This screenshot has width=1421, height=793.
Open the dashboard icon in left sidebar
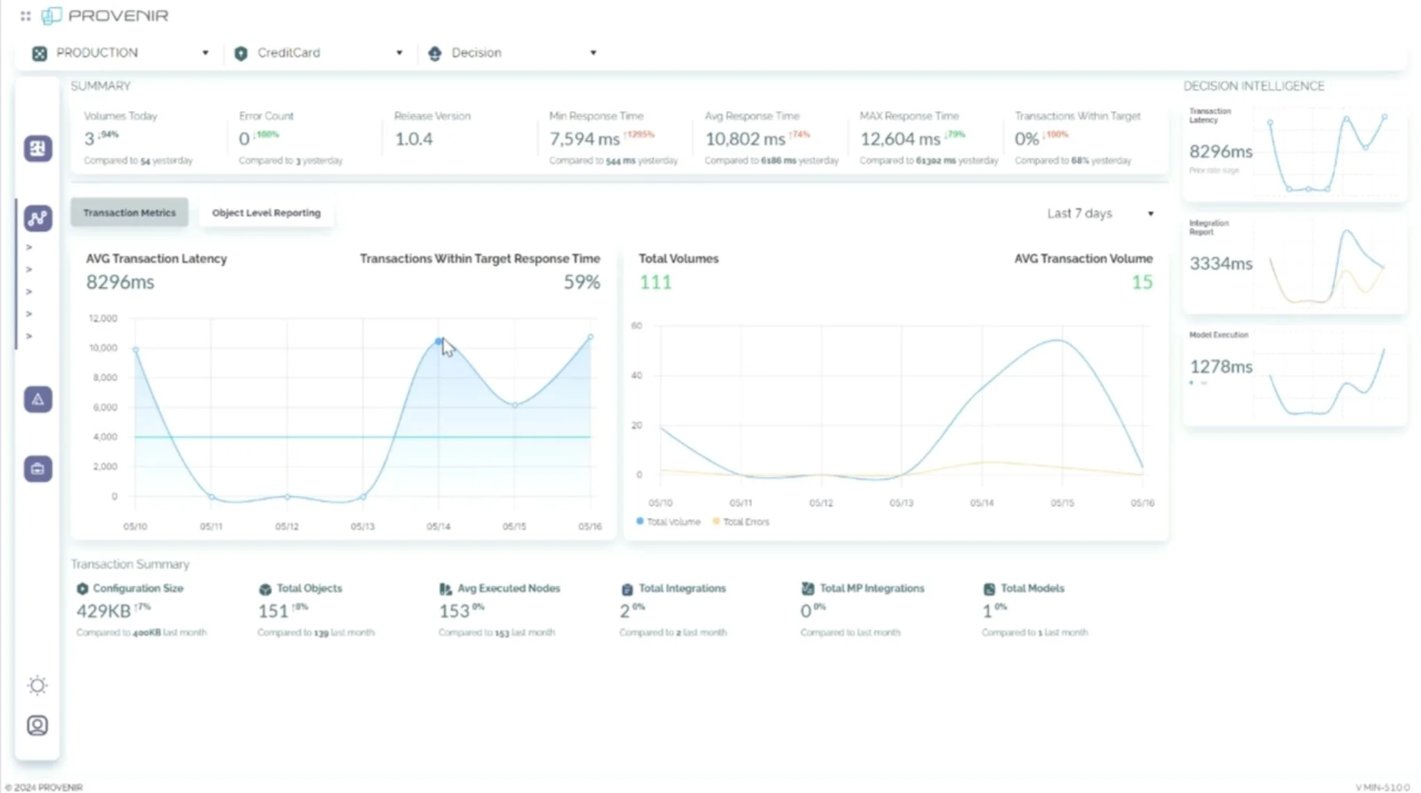(x=38, y=148)
